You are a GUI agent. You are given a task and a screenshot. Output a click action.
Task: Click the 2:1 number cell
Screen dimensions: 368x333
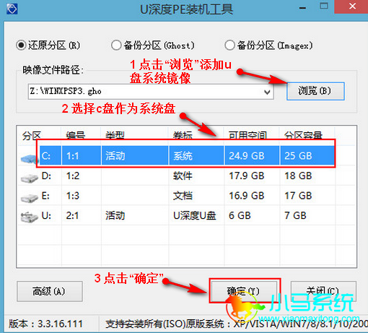click(72, 215)
